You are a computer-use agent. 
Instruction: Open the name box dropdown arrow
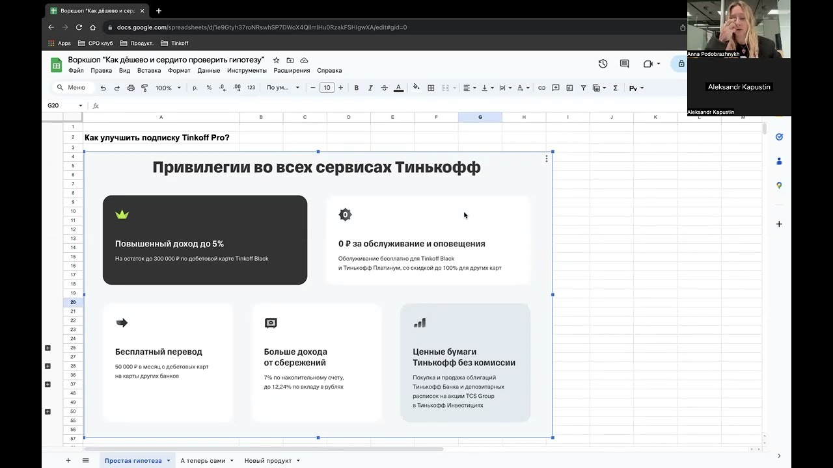coord(81,105)
